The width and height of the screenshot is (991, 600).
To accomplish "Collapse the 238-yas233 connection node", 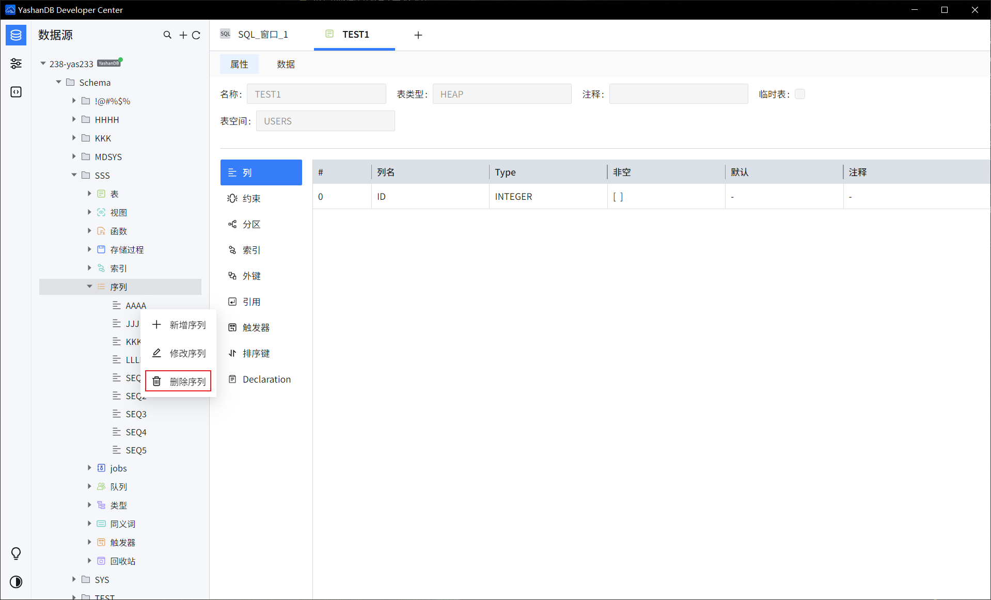I will point(43,64).
